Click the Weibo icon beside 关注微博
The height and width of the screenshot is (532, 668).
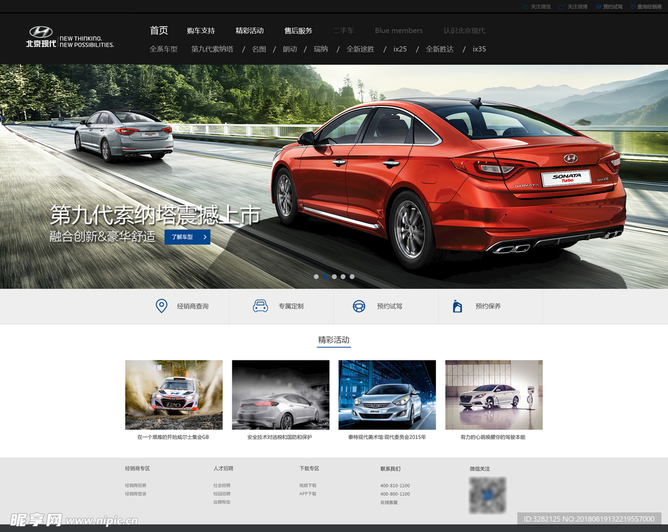coord(562,7)
